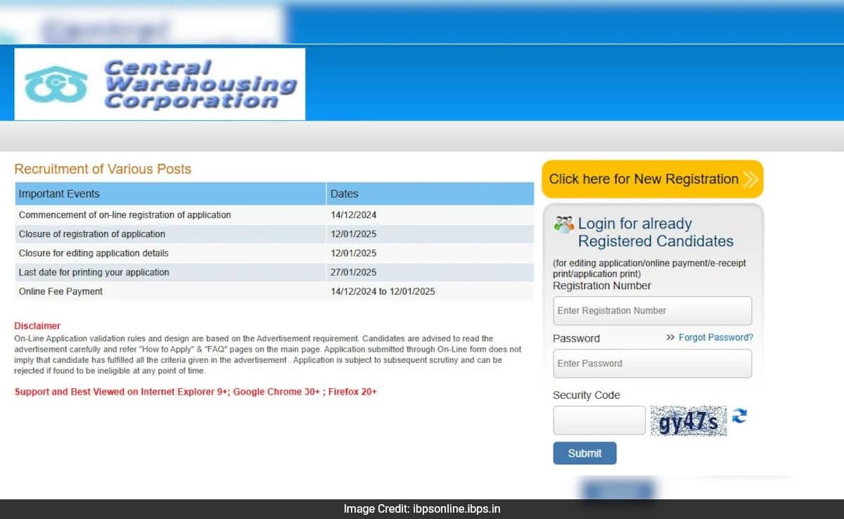Select 'Commencement of on-line registration of application'
This screenshot has height=519, width=844.
point(124,214)
